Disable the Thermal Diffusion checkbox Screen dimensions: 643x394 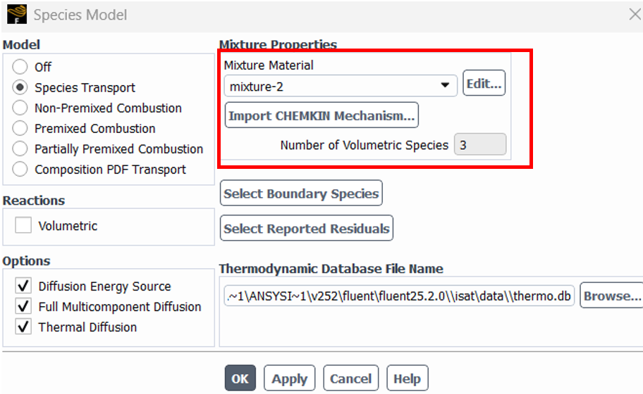point(23,326)
